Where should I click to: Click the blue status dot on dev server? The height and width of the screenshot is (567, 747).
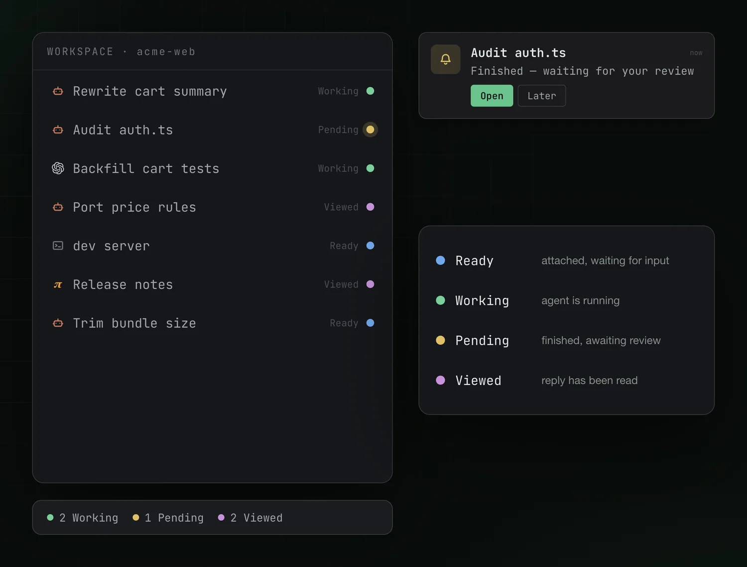[370, 246]
